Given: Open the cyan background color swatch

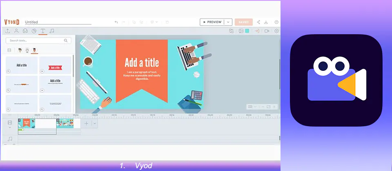Looking at the screenshot, I should click(247, 31).
